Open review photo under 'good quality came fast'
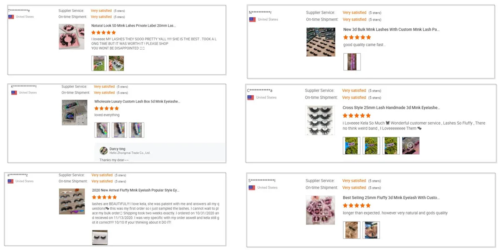 (x=352, y=62)
